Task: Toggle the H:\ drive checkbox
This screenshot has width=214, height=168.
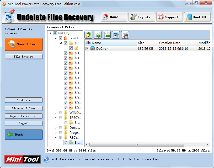Action: click(55, 33)
